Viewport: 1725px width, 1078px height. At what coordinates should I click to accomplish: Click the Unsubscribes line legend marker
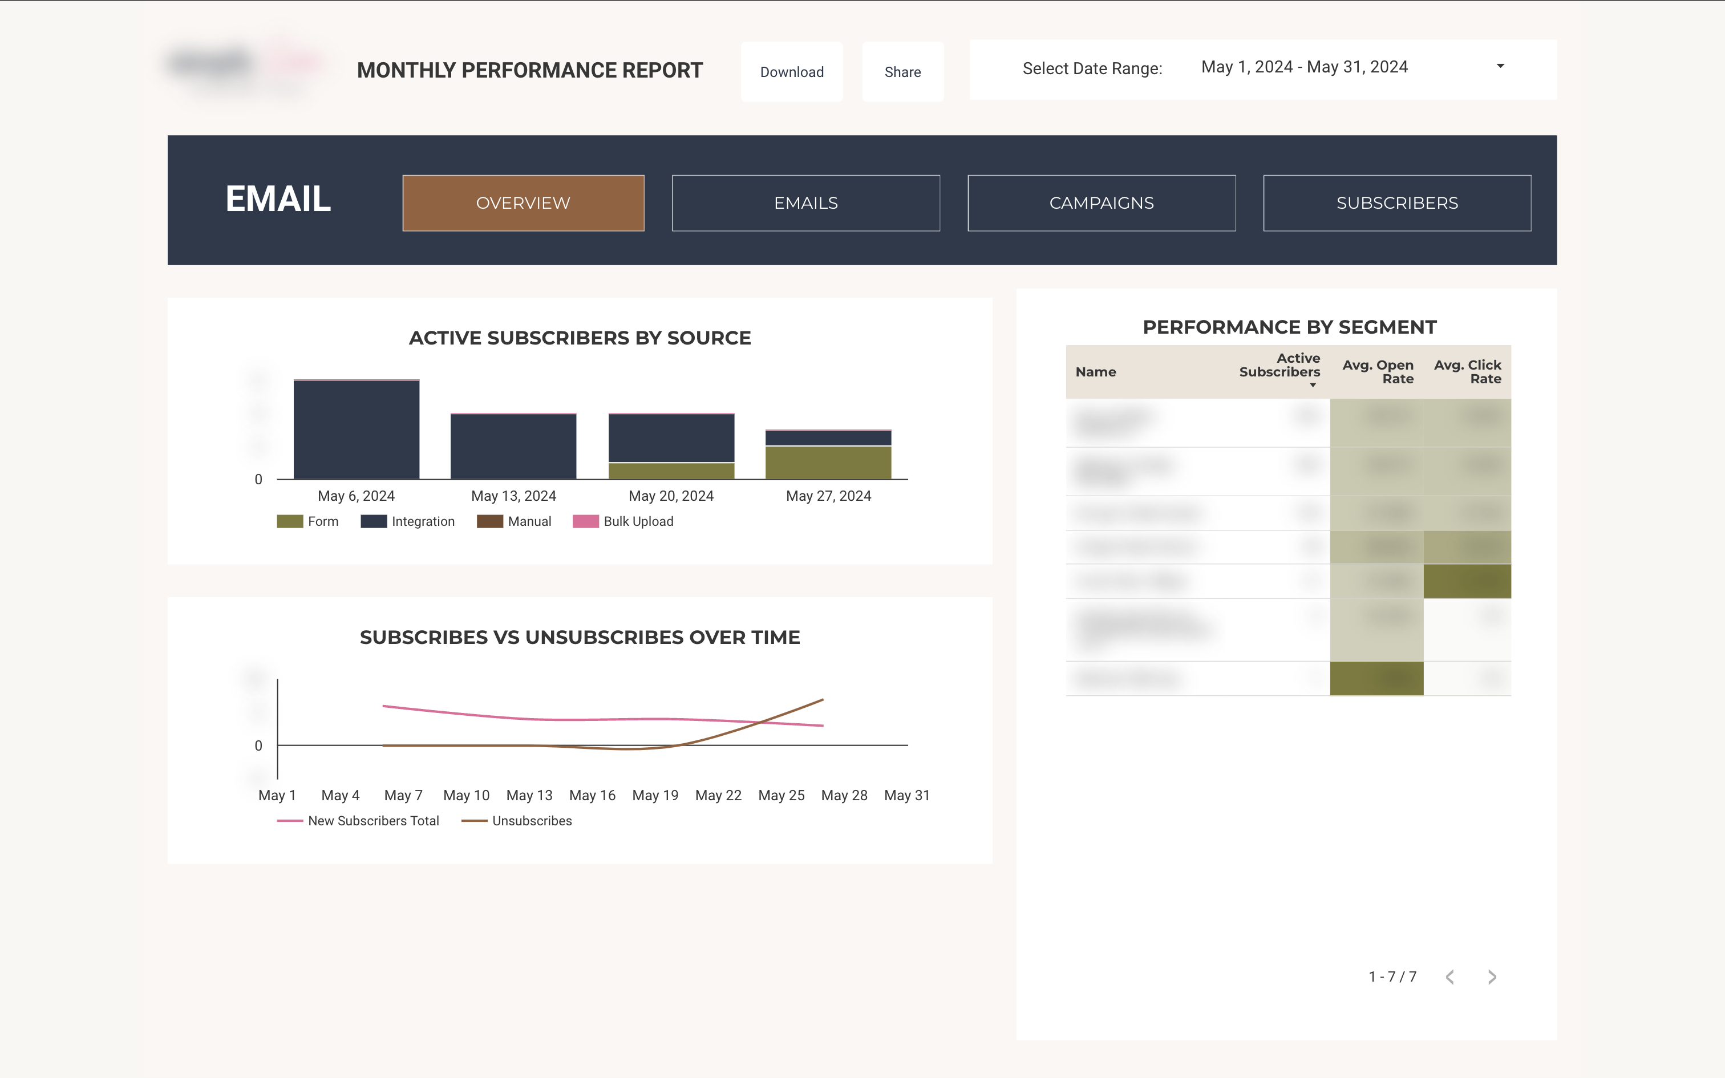(x=474, y=821)
